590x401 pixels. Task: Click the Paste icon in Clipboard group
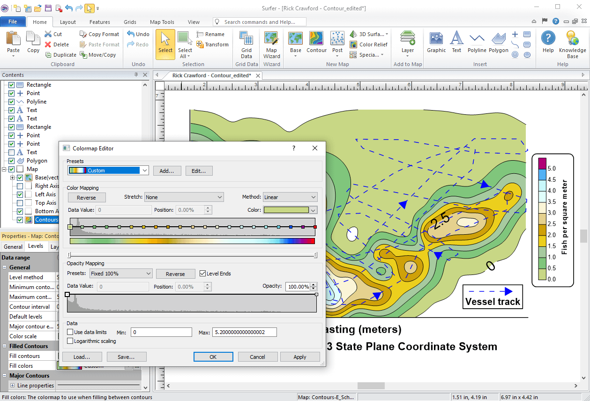[13, 38]
